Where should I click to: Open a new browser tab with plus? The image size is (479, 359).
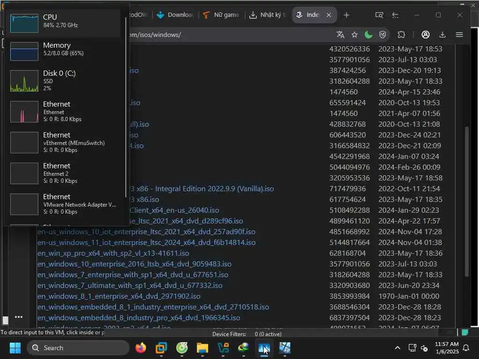[347, 15]
